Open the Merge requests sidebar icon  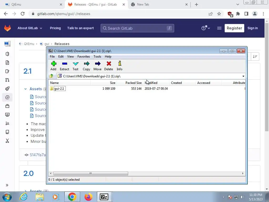(7, 80)
